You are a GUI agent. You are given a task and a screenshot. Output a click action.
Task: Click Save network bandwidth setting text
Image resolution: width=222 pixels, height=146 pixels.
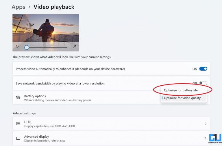tap(60, 83)
